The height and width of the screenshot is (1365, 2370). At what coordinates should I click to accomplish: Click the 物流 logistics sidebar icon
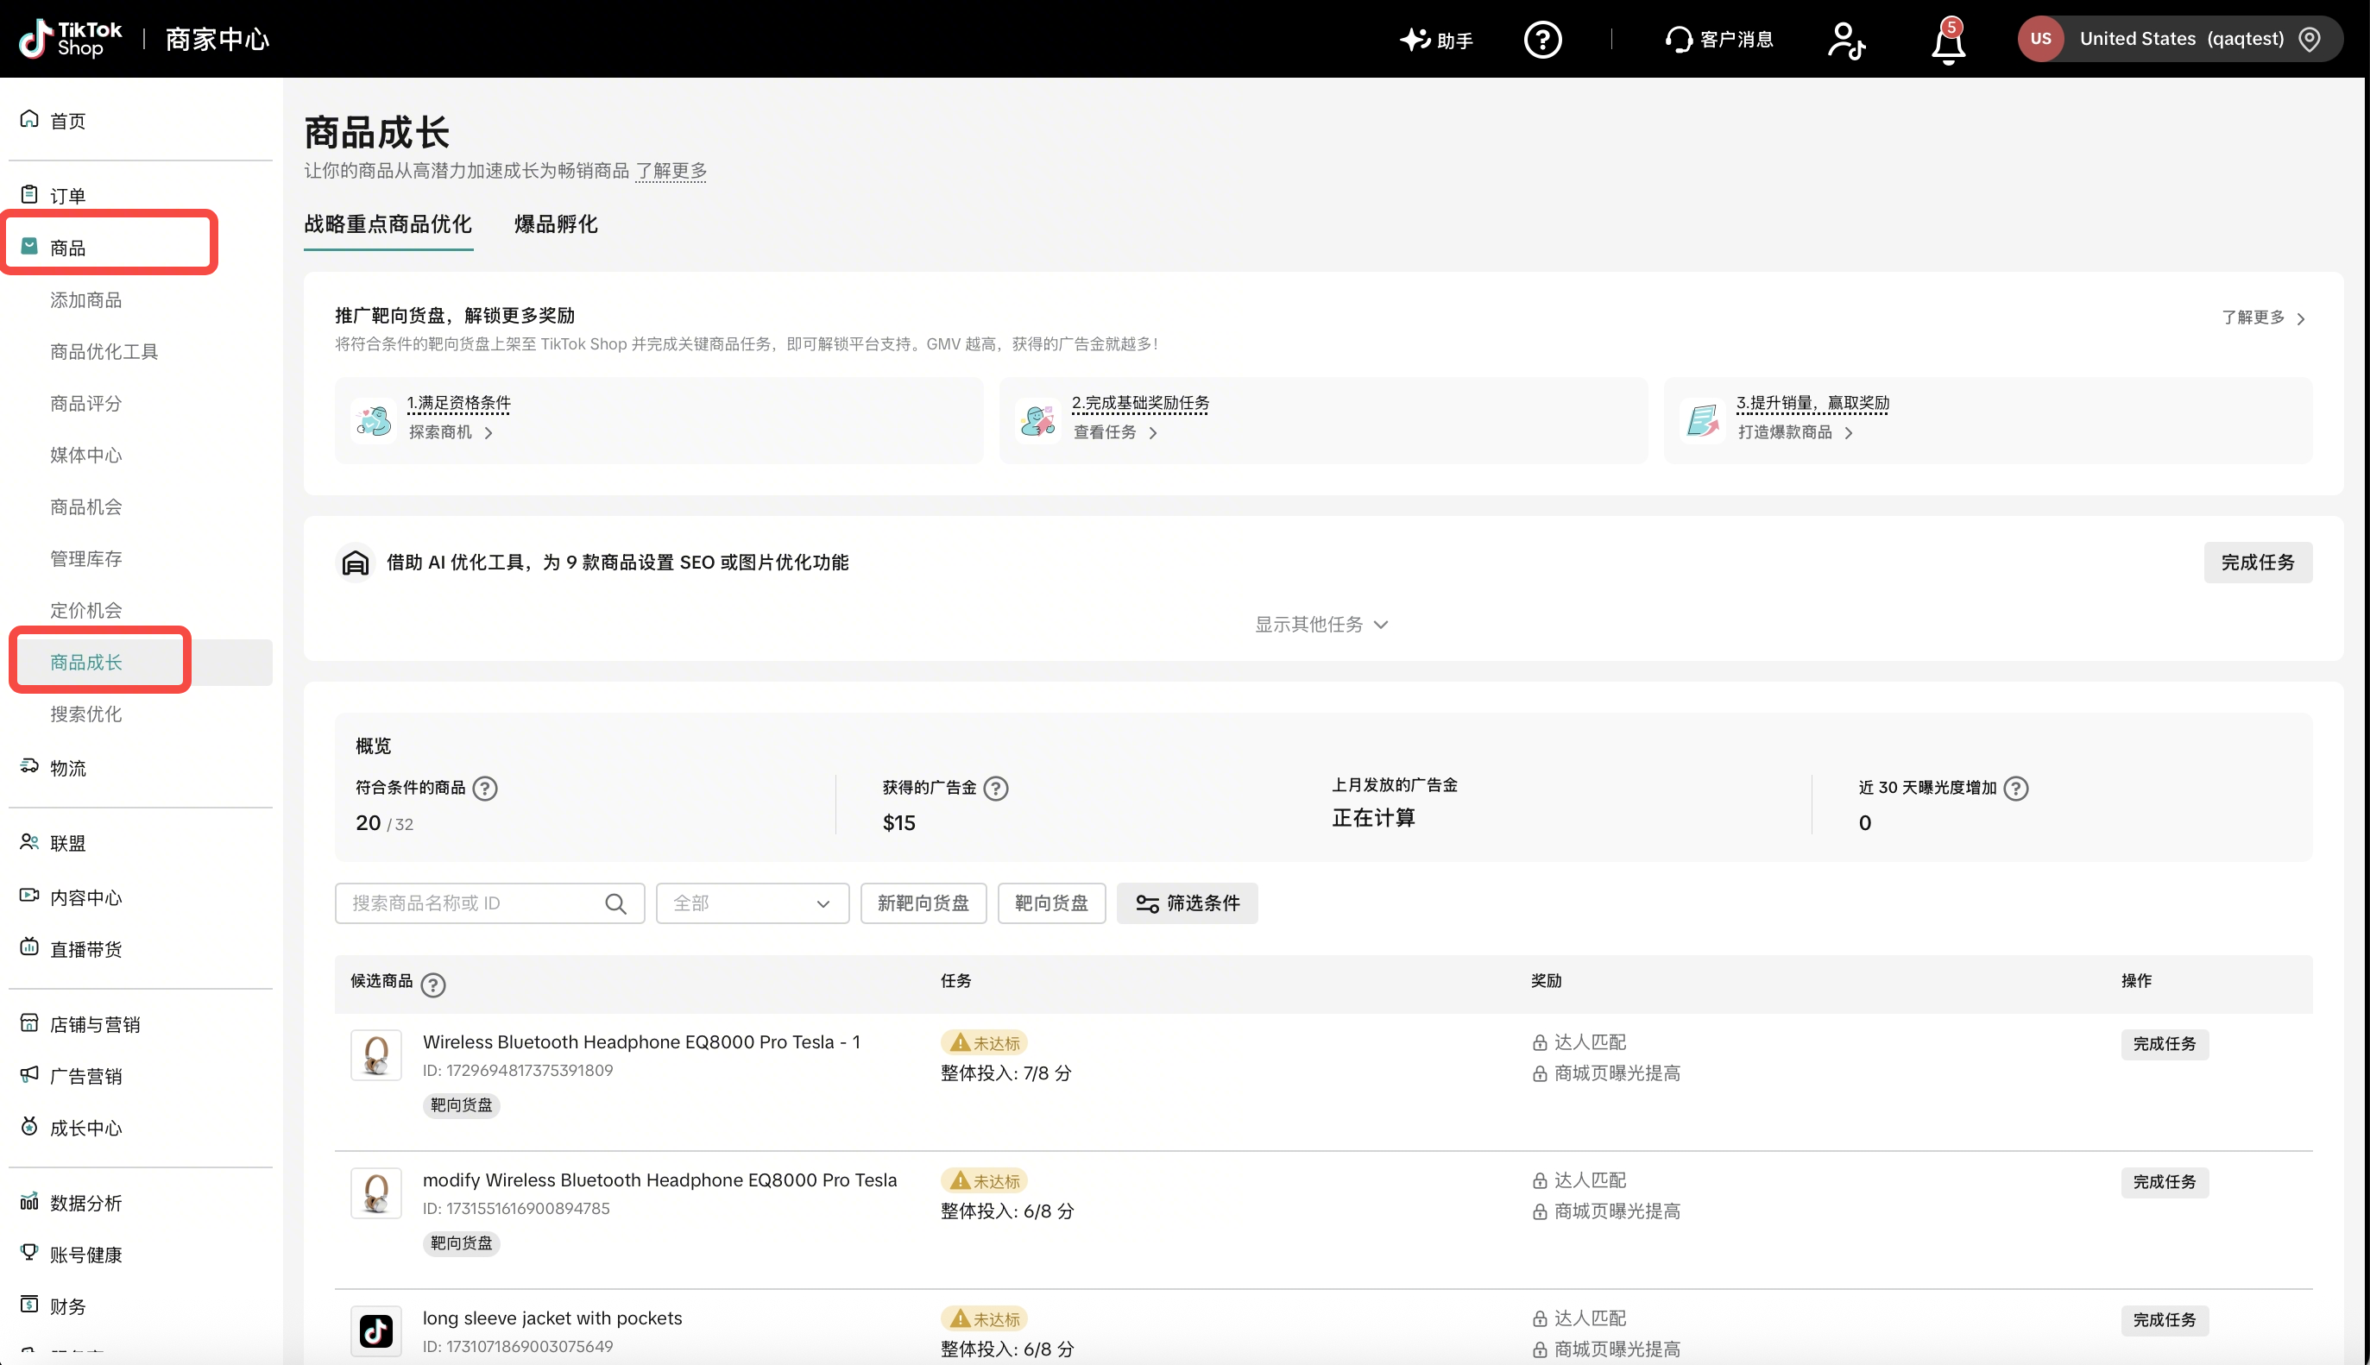point(29,766)
